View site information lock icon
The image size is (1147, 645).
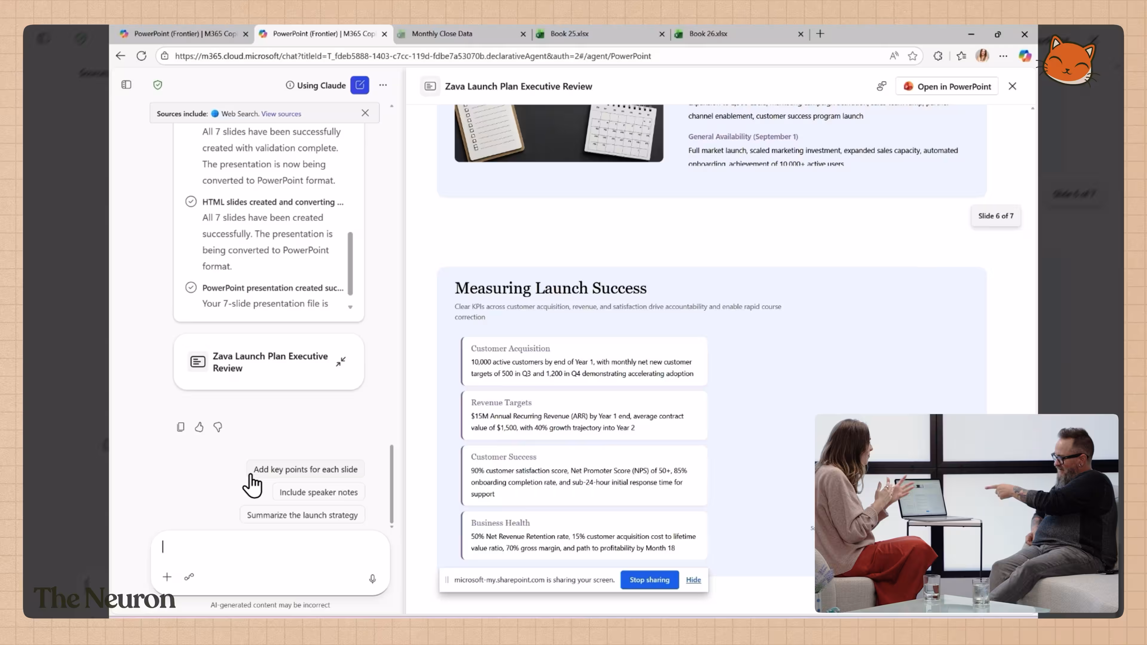(165, 56)
